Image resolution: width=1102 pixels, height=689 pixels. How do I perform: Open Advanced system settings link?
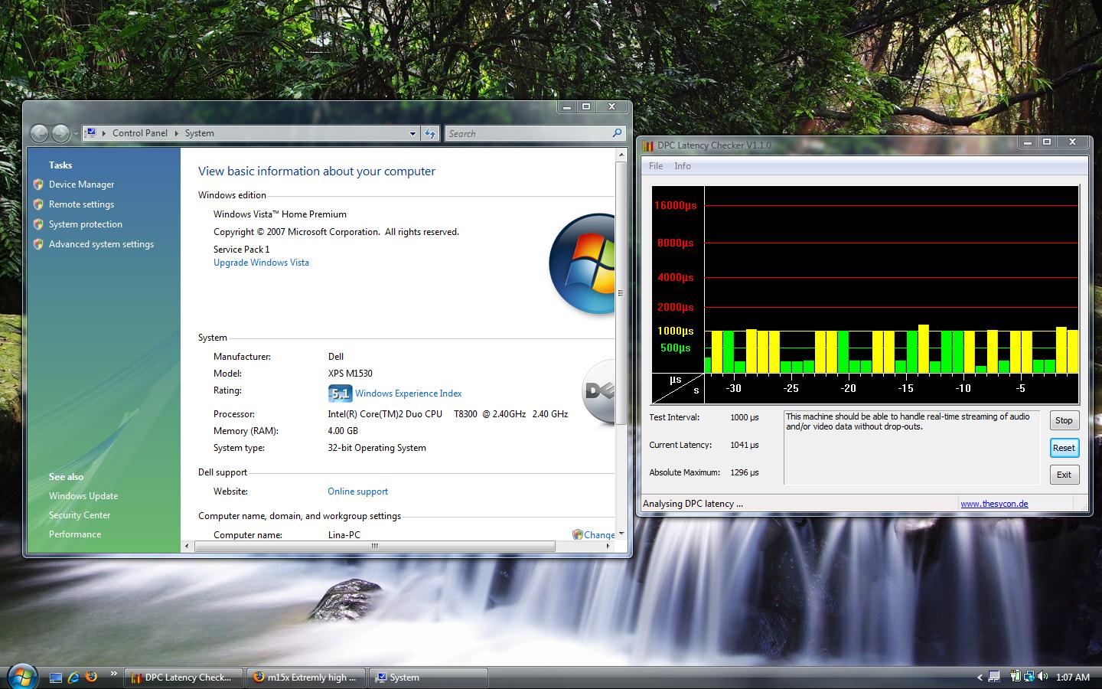101,244
